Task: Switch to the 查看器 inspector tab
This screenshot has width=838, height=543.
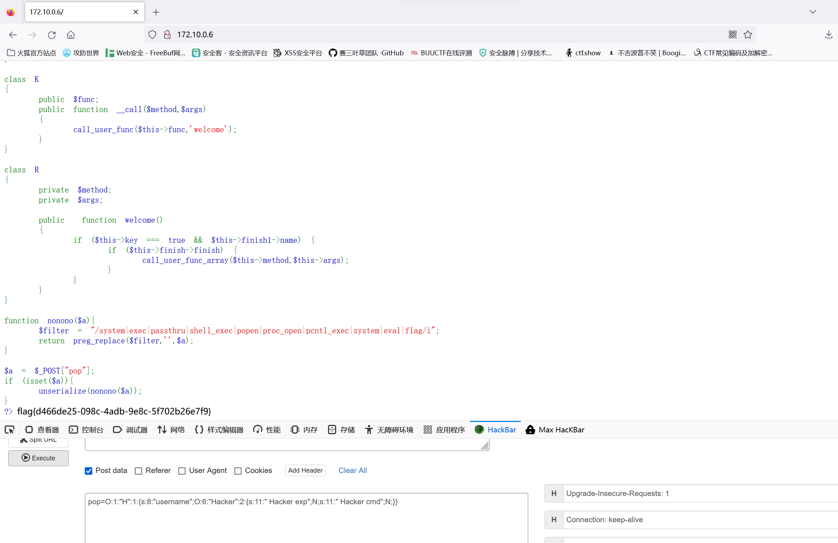Action: click(42, 430)
